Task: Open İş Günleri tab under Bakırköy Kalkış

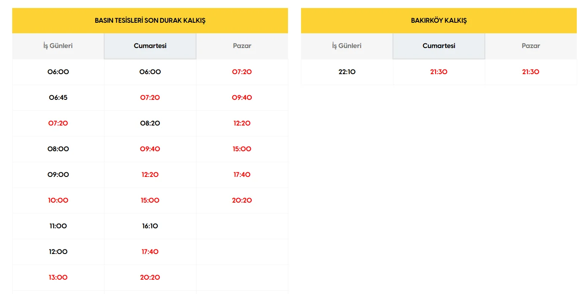Action: coord(347,46)
